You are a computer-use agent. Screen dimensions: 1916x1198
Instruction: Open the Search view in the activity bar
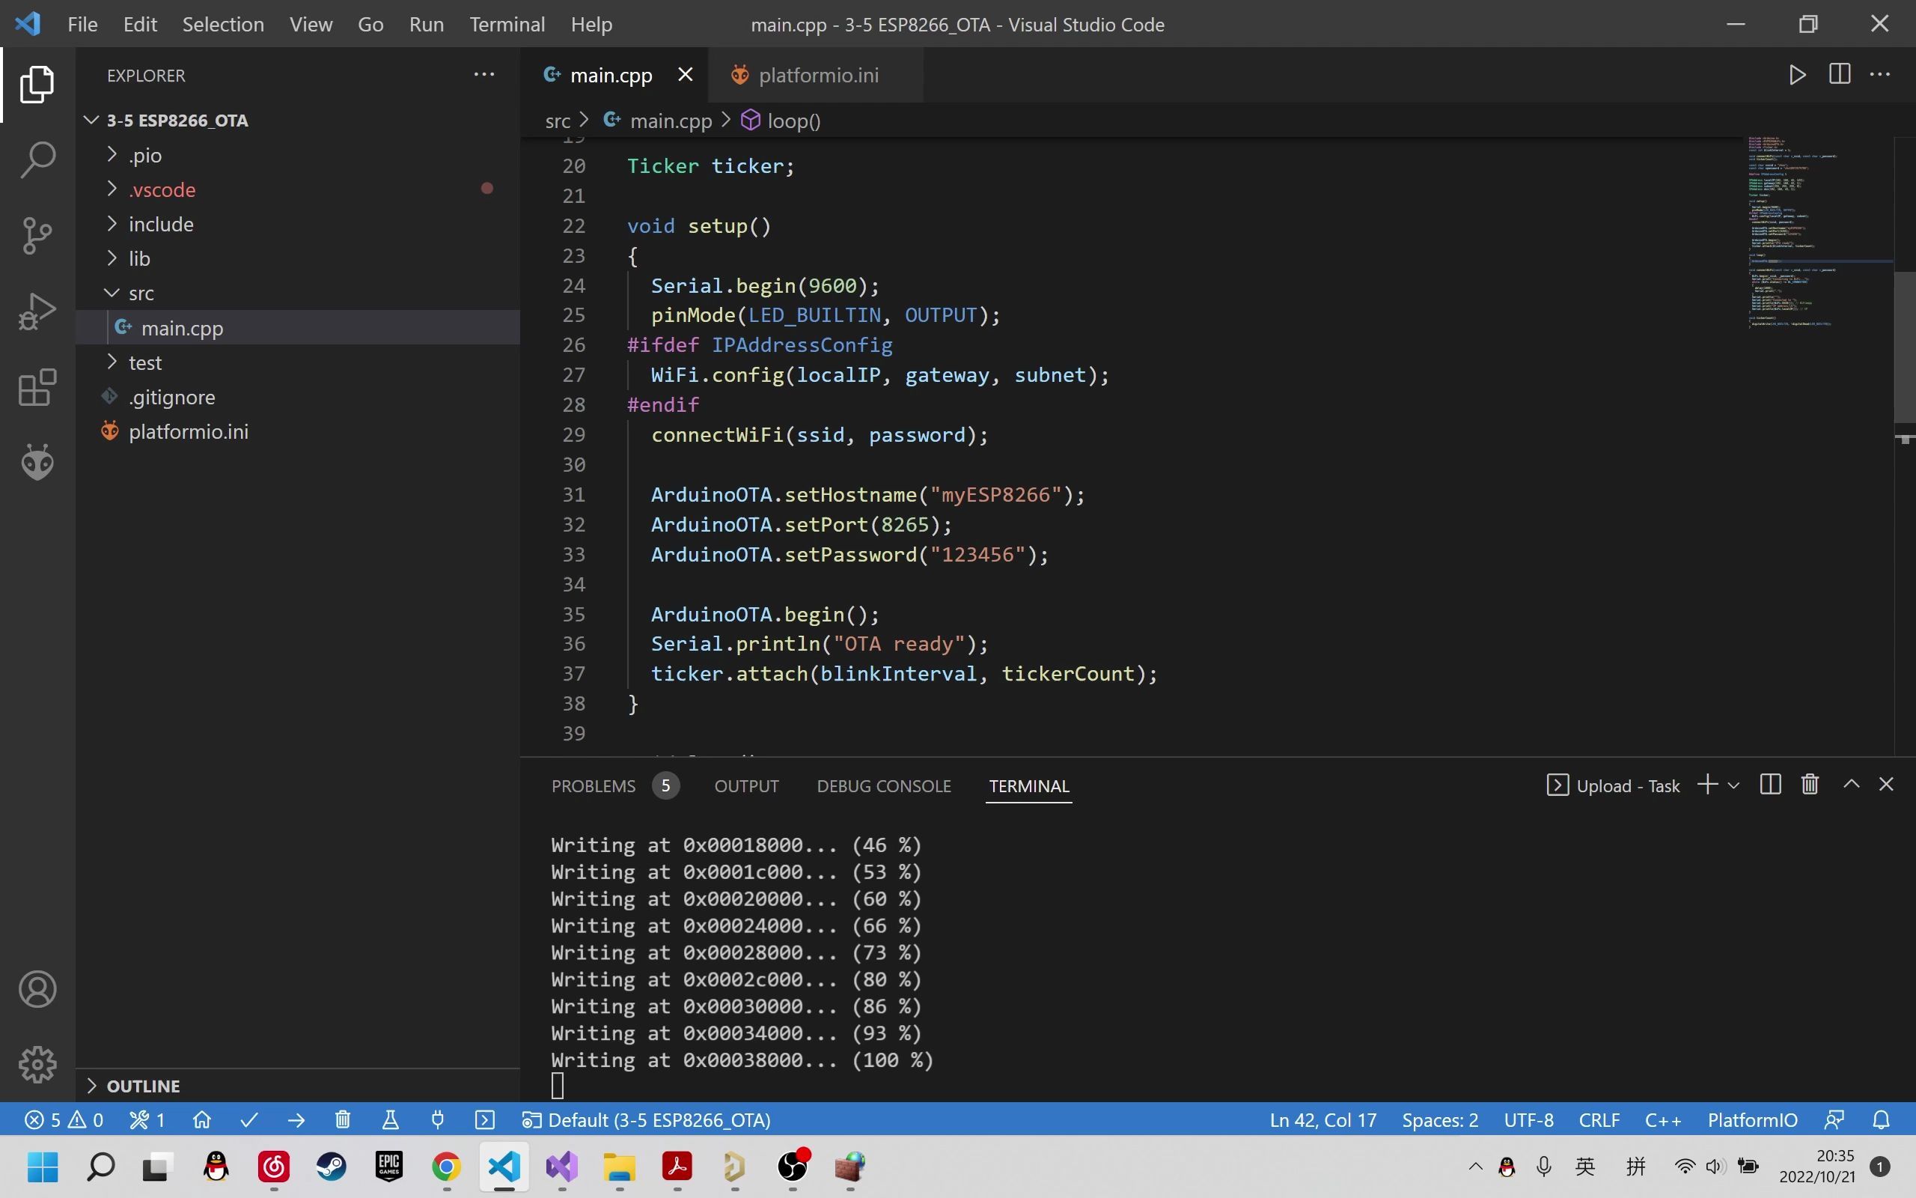pyautogui.click(x=37, y=160)
